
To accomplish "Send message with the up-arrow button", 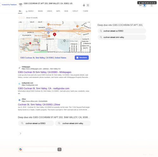I will pyautogui.click(x=59, y=149).
